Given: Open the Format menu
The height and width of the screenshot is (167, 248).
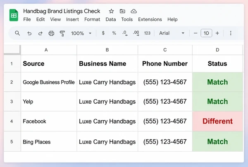Looking at the screenshot, I should pyautogui.click(x=92, y=19).
